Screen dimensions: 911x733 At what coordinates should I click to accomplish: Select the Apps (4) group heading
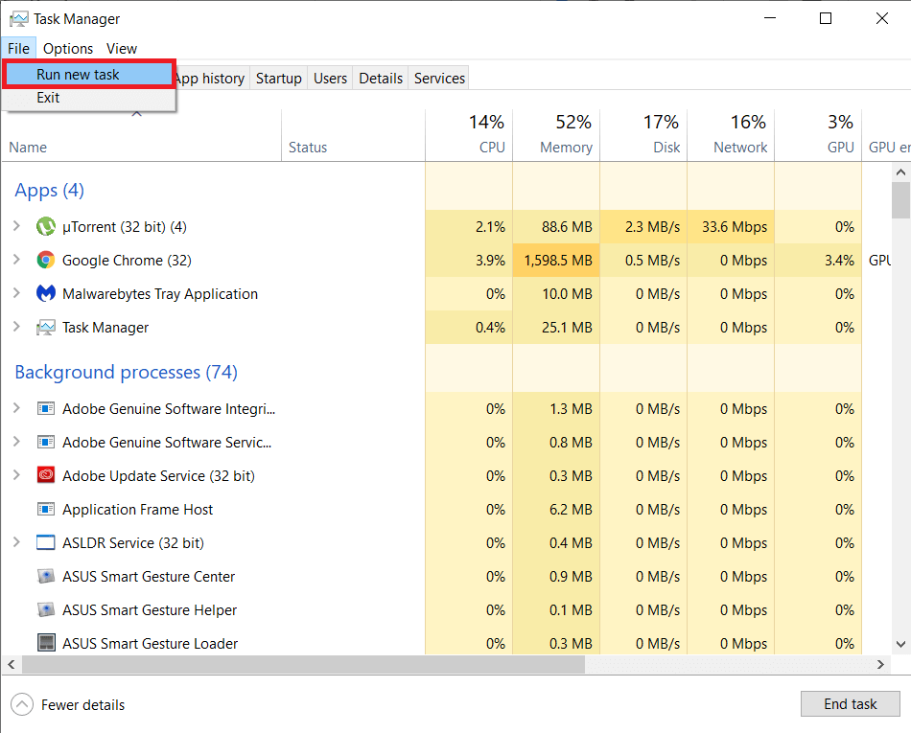[49, 191]
